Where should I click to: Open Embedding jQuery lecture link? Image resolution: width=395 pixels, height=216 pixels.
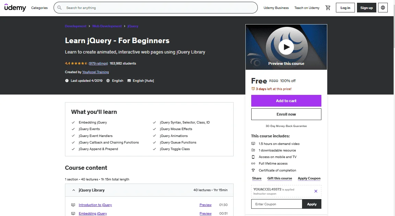pyautogui.click(x=93, y=214)
